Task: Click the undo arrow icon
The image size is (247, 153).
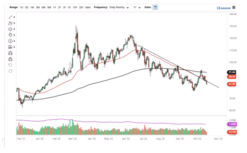Action: click(10, 65)
